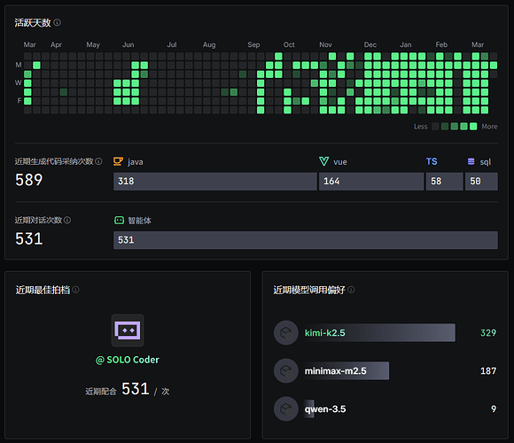The width and height of the screenshot is (514, 443).
Task: Open the @ SOLO Coder link
Action: [x=128, y=360]
